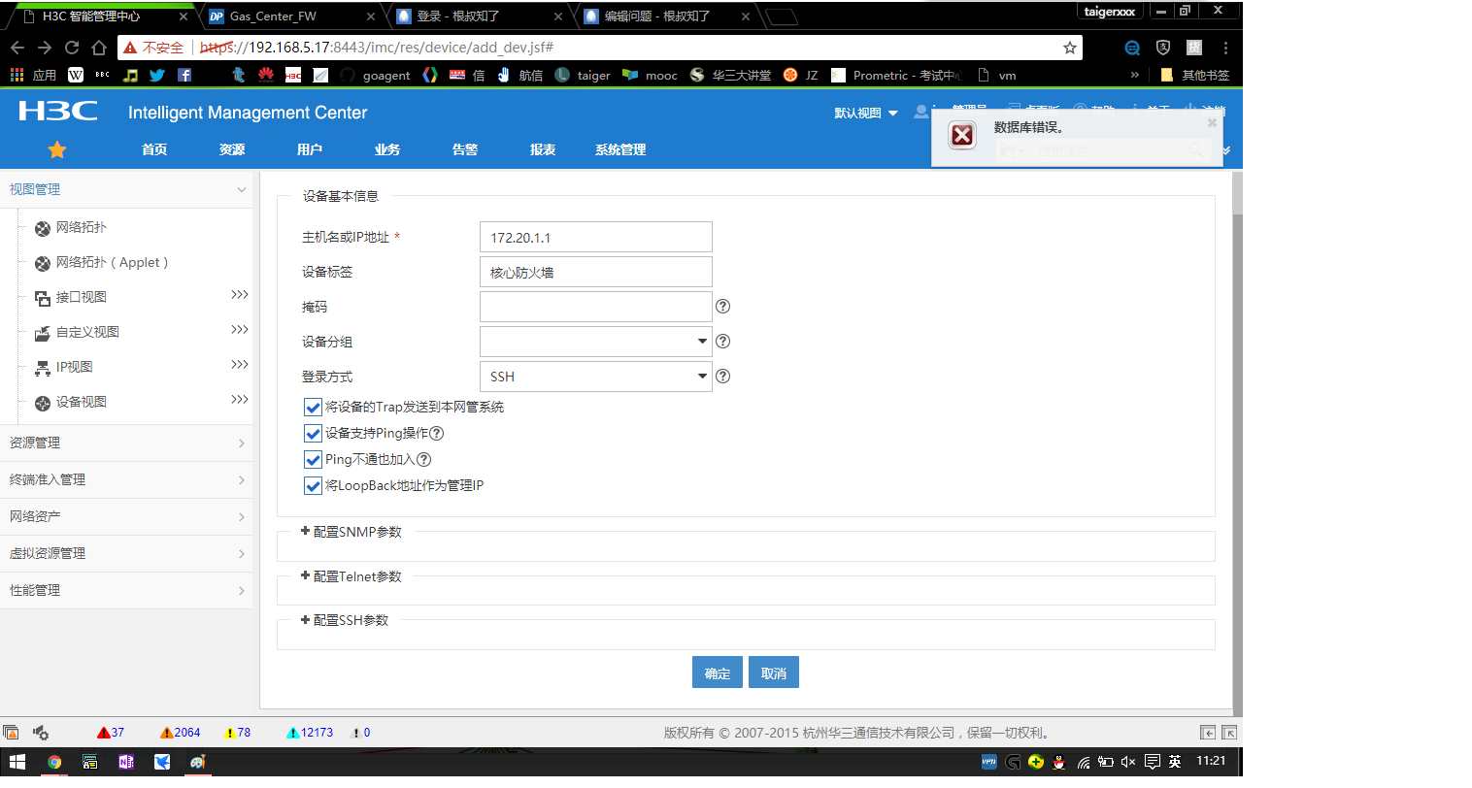Image resolution: width=1472 pixels, height=788 pixels.
Task: Launch Chrome from the taskbar
Action: coord(55,763)
